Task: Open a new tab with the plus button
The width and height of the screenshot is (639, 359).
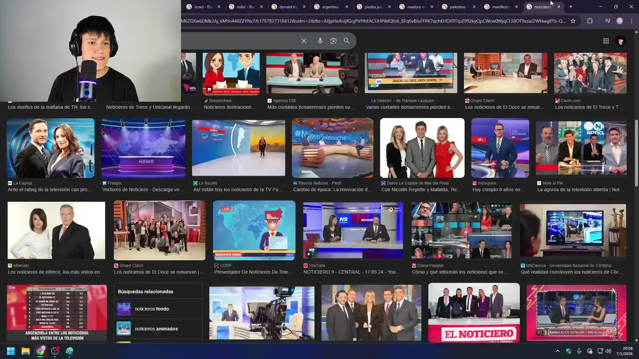Action: click(x=571, y=6)
